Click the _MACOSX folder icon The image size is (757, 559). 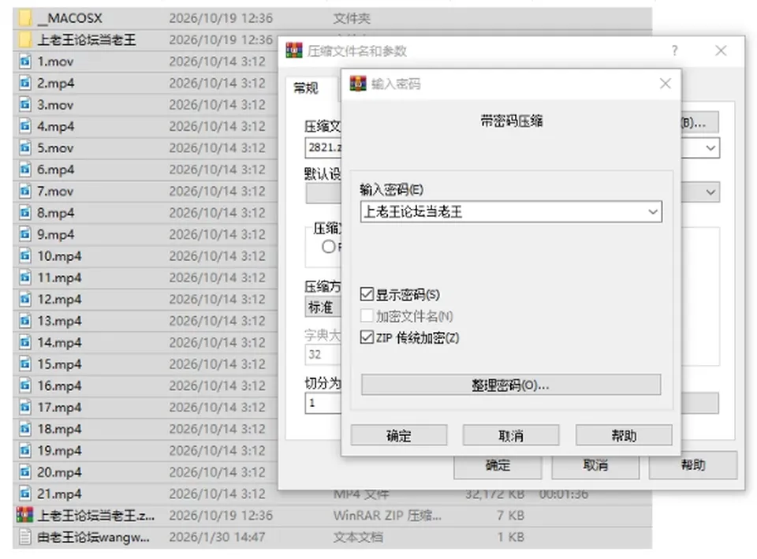pyautogui.click(x=25, y=18)
